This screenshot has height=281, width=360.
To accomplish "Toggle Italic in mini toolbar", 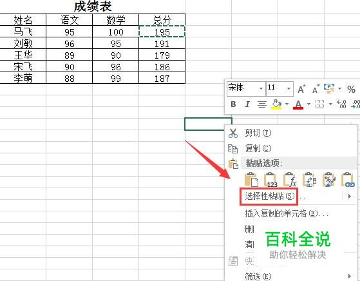I will (247, 104).
